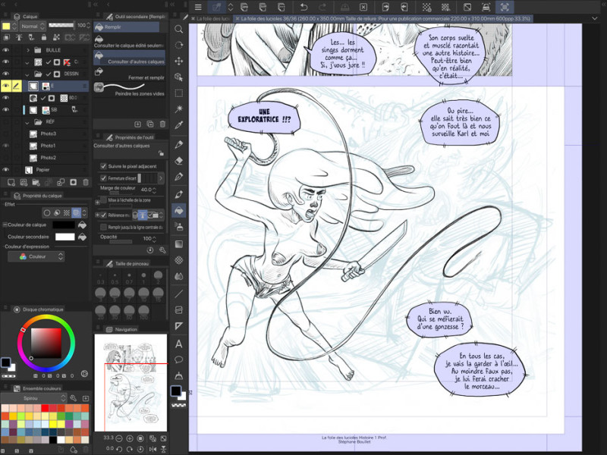Hide the Papier layer
Image resolution: width=607 pixels, height=455 pixels.
(6, 170)
